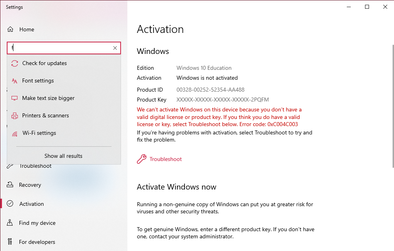The image size is (394, 251).
Task: Select Check for updates suggestion
Action: (64, 63)
